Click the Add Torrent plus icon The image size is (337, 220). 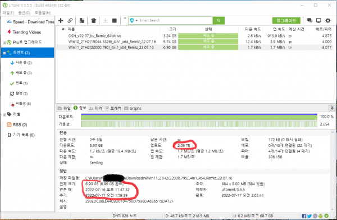(61, 20)
